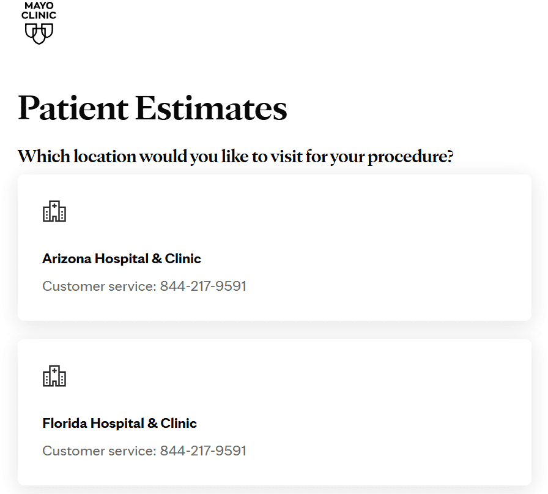Screen dimensions: 548x494
Task: Click the Arizona hospital building icon
Action: tap(54, 211)
